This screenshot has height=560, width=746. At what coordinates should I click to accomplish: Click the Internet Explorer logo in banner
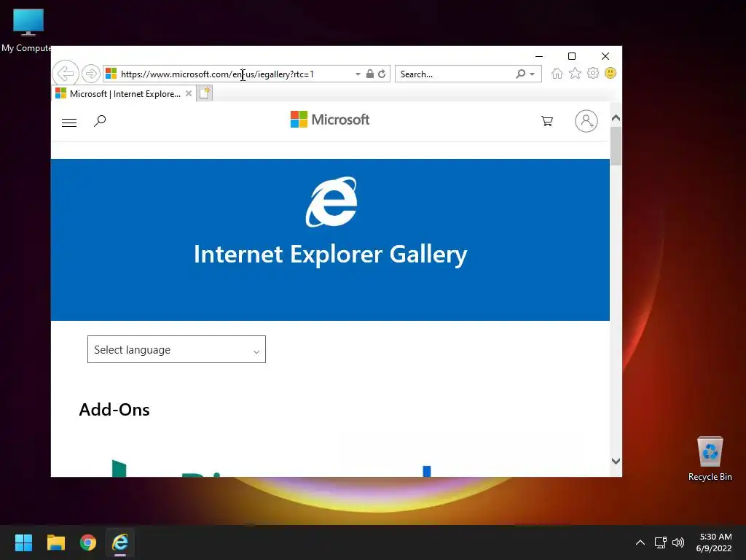[x=331, y=202]
